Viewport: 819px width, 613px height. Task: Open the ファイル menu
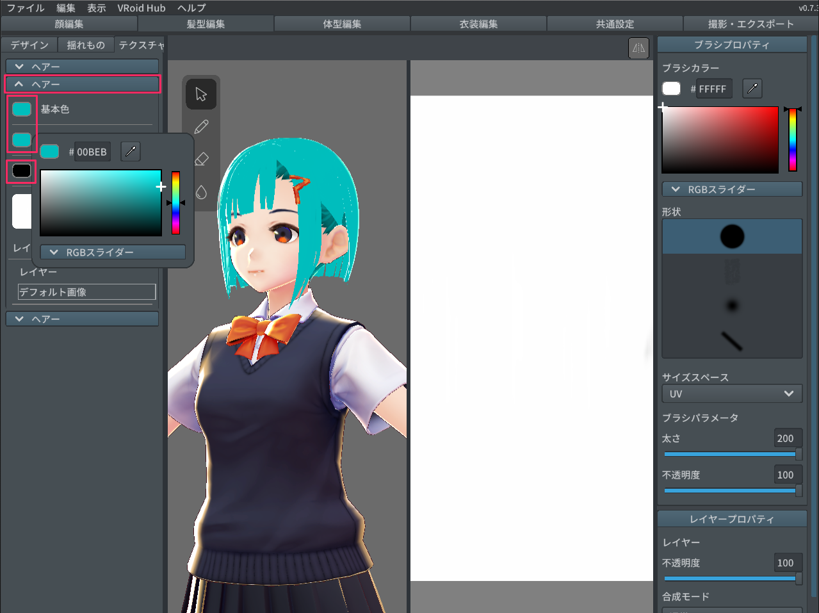[26, 8]
